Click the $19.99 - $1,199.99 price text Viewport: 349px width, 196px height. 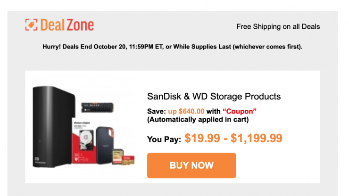pyautogui.click(x=233, y=138)
